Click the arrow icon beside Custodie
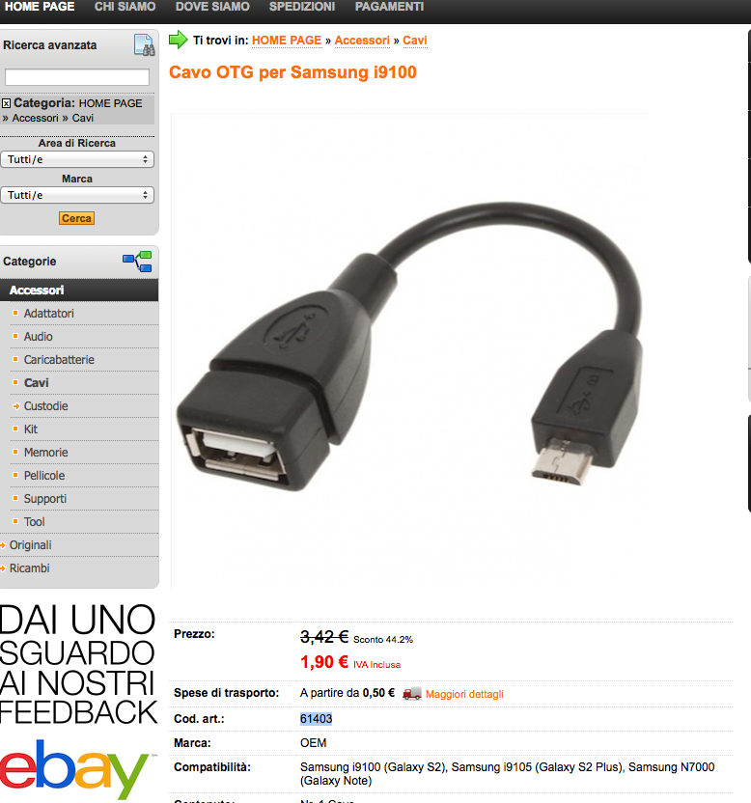Viewport: 751px width, 803px height. pyautogui.click(x=15, y=406)
